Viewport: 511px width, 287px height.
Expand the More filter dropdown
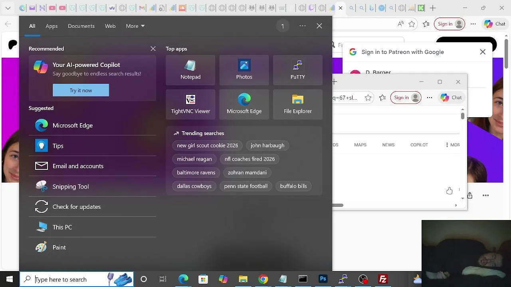(x=135, y=26)
